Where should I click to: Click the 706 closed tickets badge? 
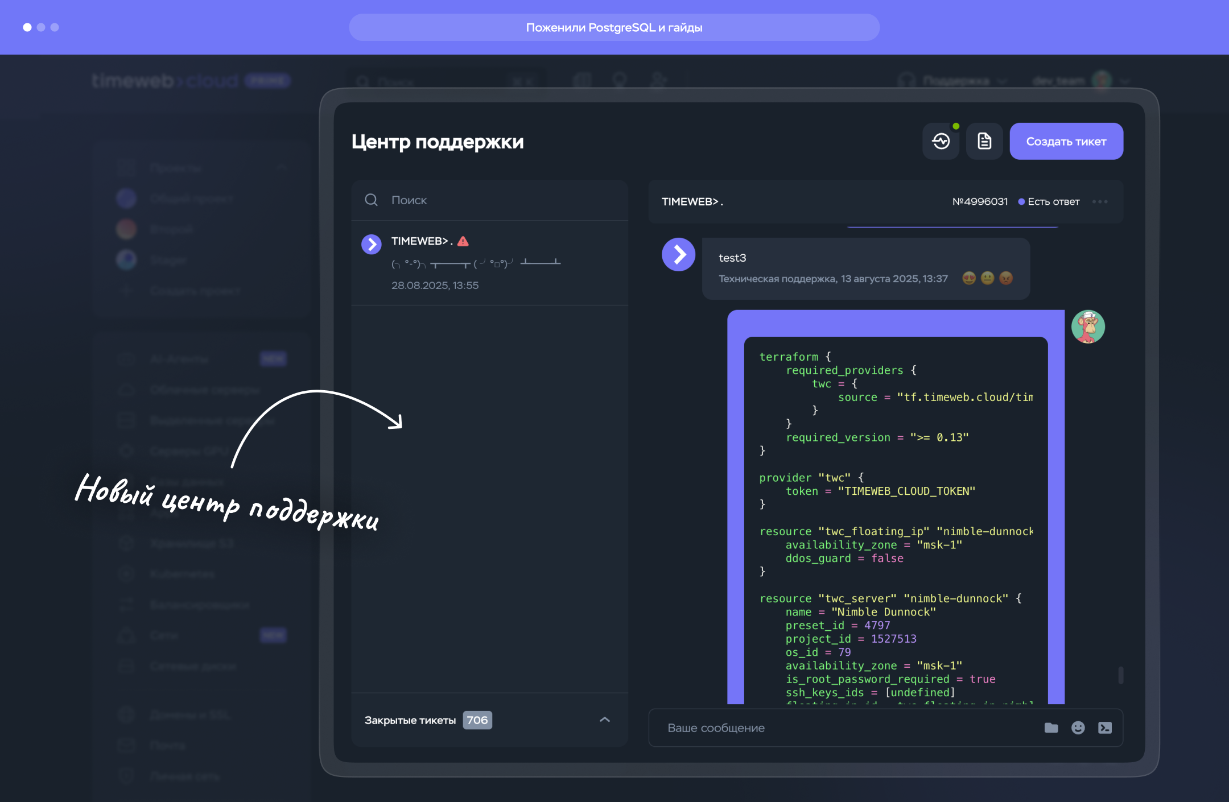[477, 720]
